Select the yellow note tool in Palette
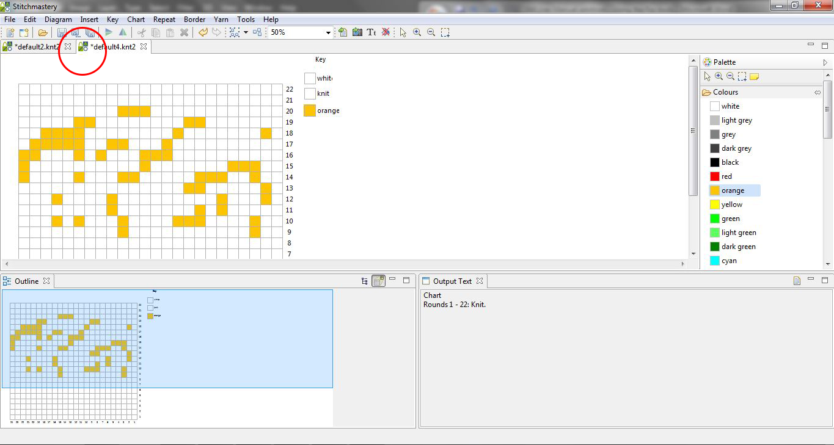The height and width of the screenshot is (445, 834). point(754,76)
